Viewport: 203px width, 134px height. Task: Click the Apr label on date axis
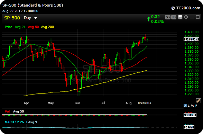click(26, 103)
